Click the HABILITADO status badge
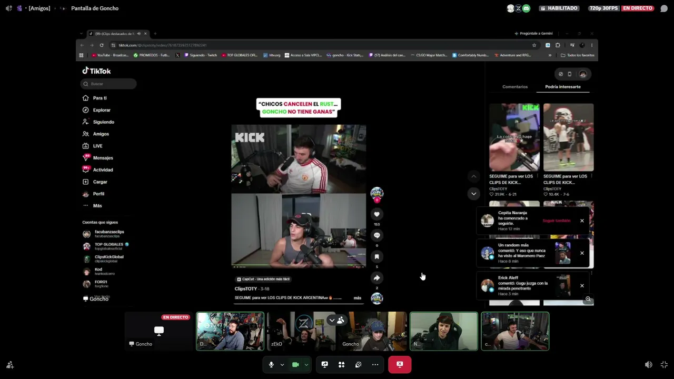Screen dimensions: 674x379 559,8
